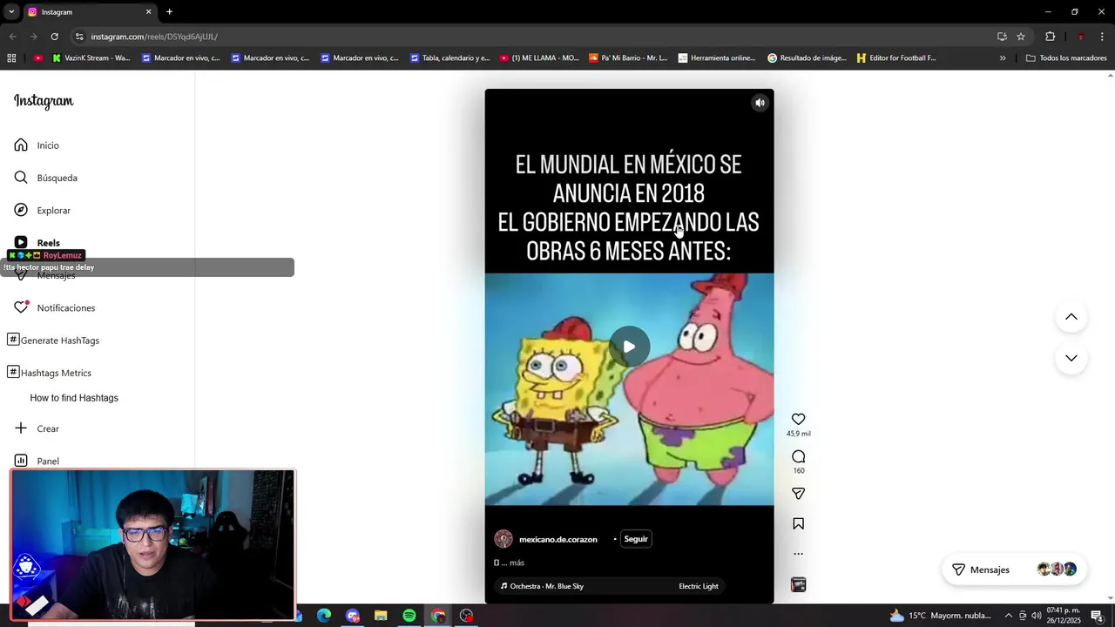The height and width of the screenshot is (627, 1115).
Task: Open Búsqueda in the sidebar
Action: [x=45, y=178]
